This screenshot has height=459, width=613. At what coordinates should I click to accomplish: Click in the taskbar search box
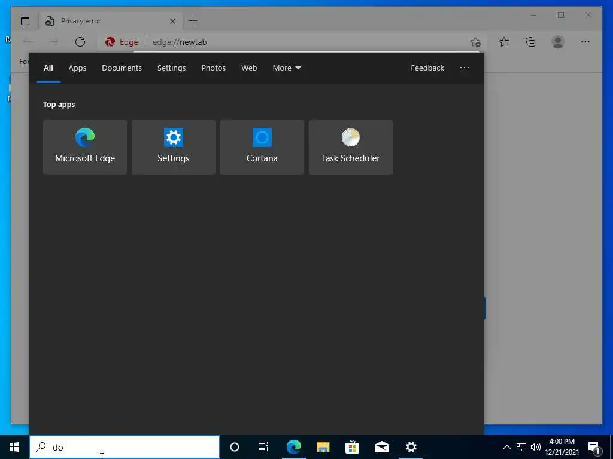pos(125,447)
